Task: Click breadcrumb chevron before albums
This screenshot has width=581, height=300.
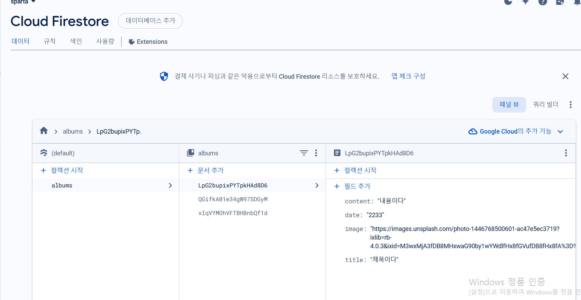Action: click(x=56, y=132)
